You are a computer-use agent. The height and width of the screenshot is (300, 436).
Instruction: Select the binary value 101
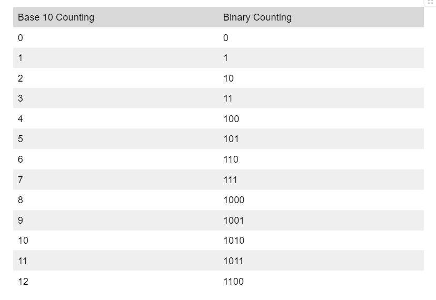point(231,139)
